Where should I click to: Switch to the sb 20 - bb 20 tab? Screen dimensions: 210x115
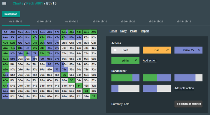pyautogui.click(x=128, y=22)
